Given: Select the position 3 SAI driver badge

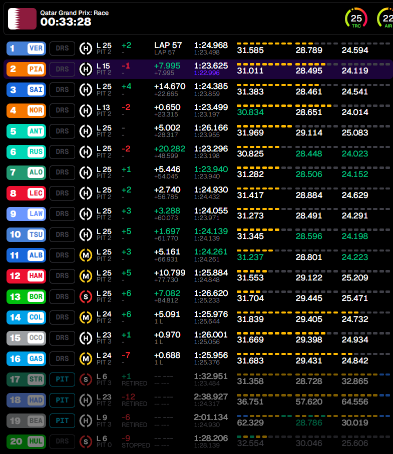Looking at the screenshot, I should coord(27,90).
